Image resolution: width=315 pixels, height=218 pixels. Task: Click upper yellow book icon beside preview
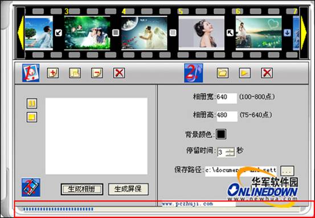[32, 104]
